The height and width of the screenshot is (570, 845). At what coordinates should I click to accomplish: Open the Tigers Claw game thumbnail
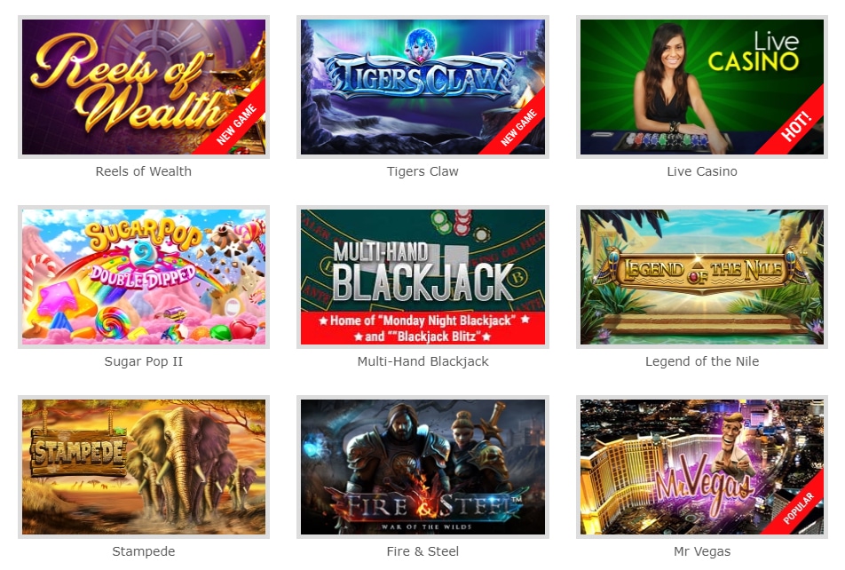pos(422,87)
